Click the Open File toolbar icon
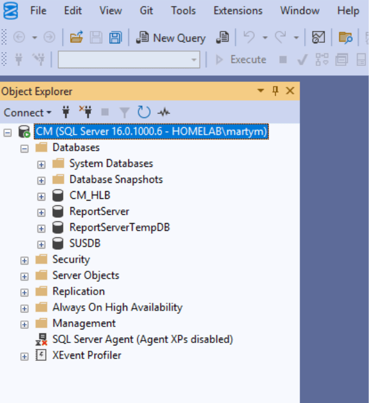 pos(76,37)
